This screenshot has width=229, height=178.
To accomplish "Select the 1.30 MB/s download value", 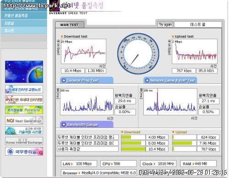I will pyautogui.click(x=96, y=71).
